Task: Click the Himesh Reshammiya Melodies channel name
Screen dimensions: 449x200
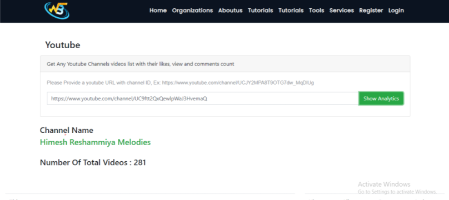Action: [x=96, y=142]
